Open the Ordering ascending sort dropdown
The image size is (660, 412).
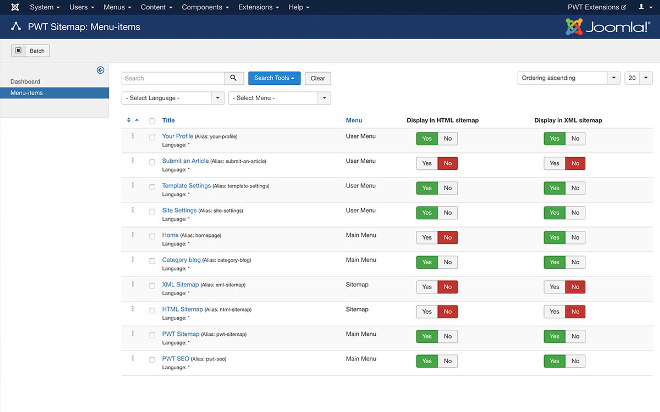point(569,78)
